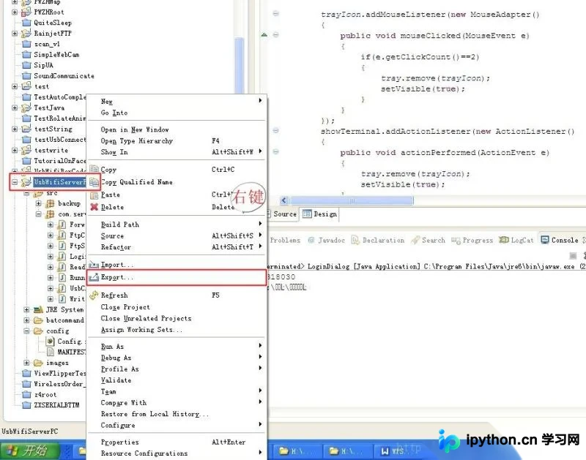Image resolution: width=586 pixels, height=460 pixels.
Task: Click the Import icon in menu
Action: [94, 265]
